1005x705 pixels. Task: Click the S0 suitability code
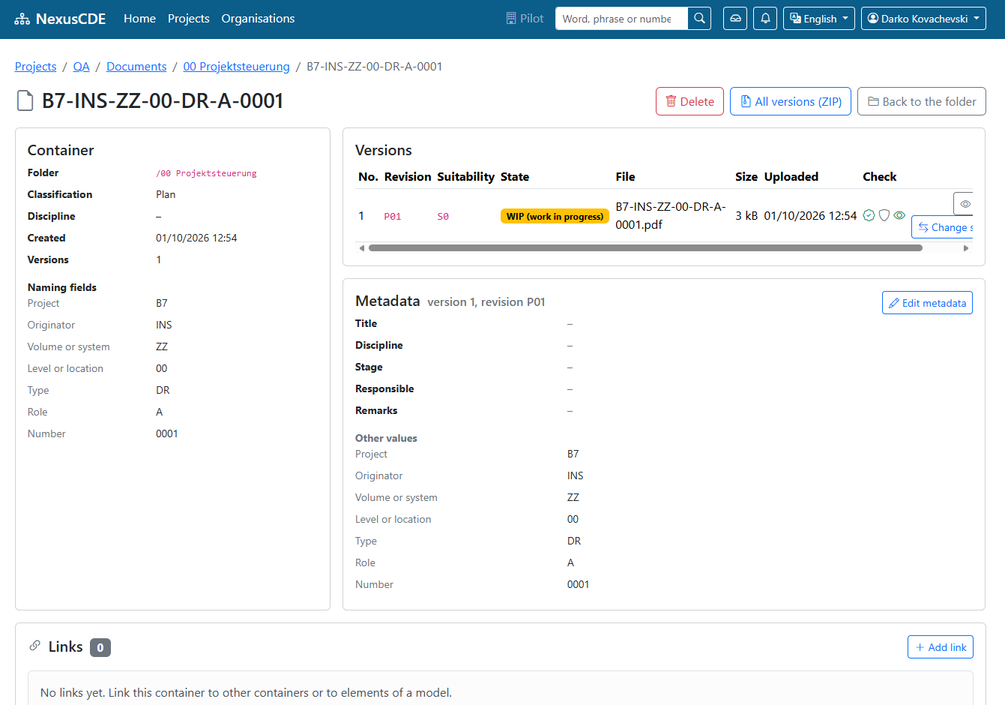tap(443, 216)
